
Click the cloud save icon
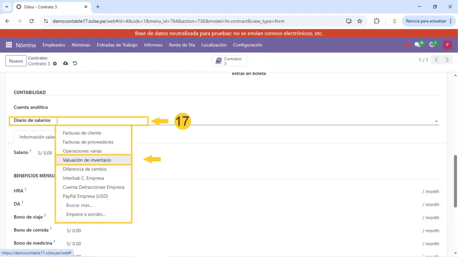tap(65, 63)
